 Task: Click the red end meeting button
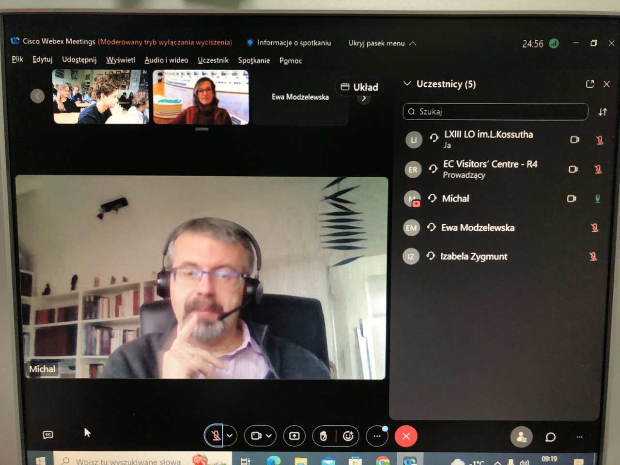coord(406,436)
